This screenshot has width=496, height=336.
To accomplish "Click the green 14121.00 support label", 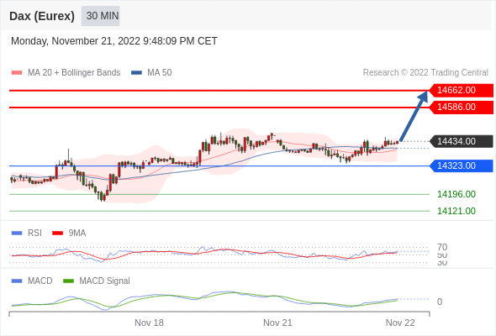I will [x=456, y=211].
